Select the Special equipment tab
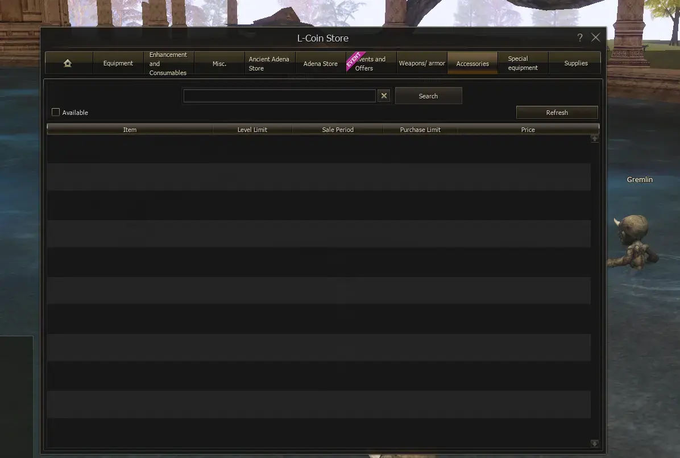 tap(523, 63)
